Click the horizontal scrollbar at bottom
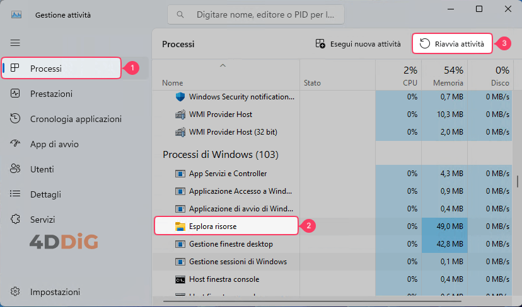The height and width of the screenshot is (307, 522). pyautogui.click(x=312, y=301)
